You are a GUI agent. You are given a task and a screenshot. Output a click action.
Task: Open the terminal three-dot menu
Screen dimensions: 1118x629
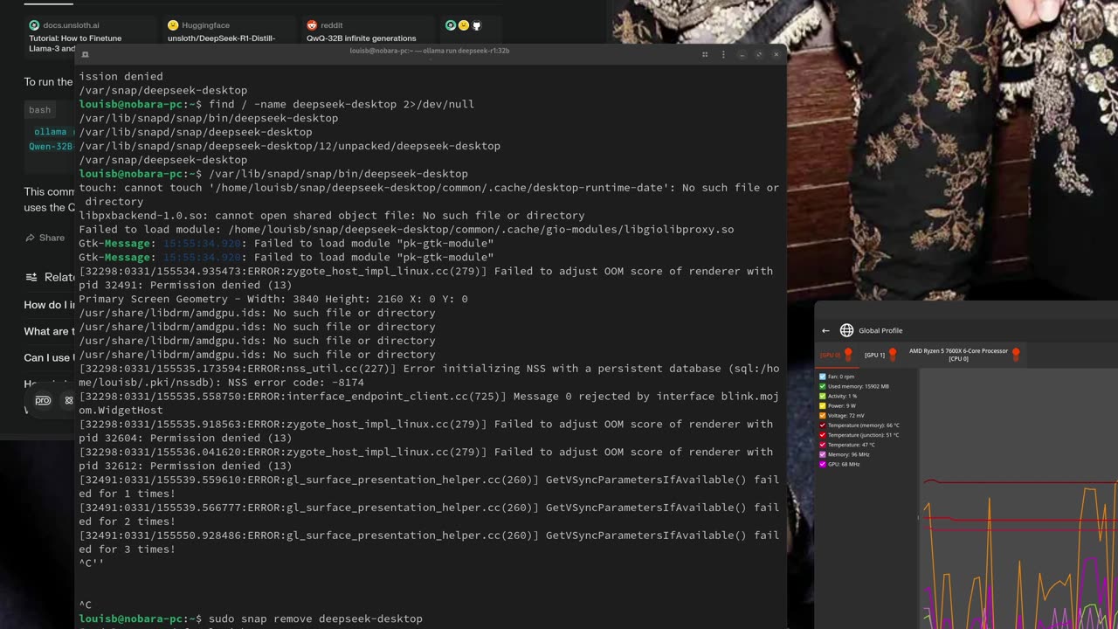point(723,54)
